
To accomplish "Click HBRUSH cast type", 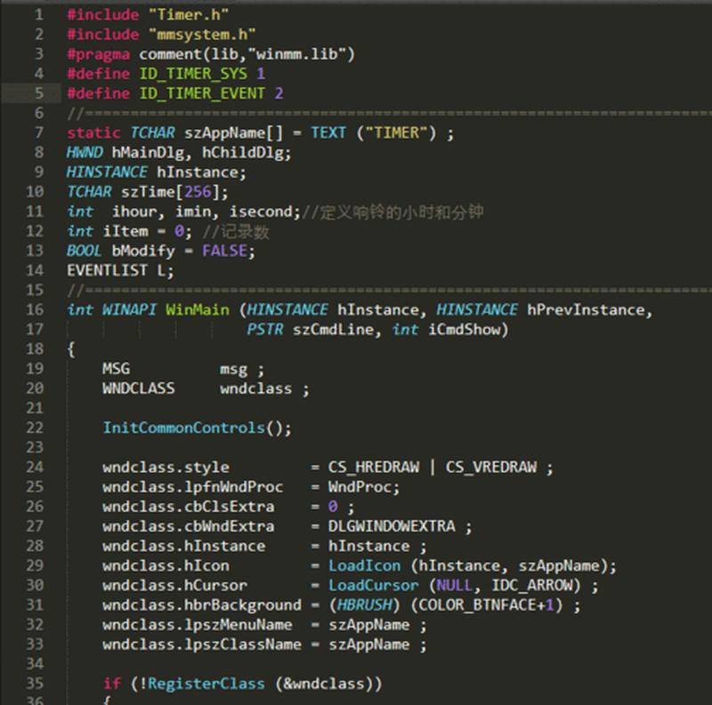I will [x=365, y=605].
